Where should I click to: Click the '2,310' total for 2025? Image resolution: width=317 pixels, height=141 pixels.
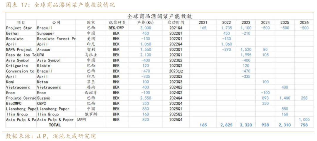coord(285,125)
